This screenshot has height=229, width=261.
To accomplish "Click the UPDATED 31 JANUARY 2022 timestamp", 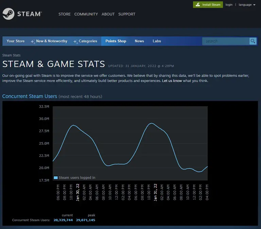I will [141, 66].
